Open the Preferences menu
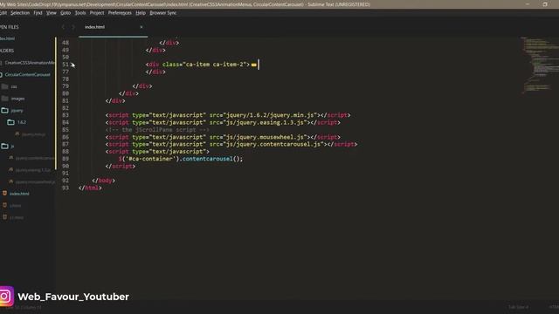Viewport: 559px width, 314px height. coord(120,13)
